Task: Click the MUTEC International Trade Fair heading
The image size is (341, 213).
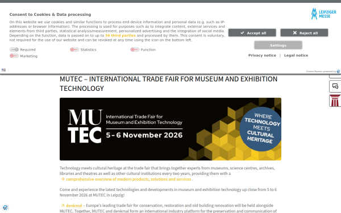Action: 169,83
